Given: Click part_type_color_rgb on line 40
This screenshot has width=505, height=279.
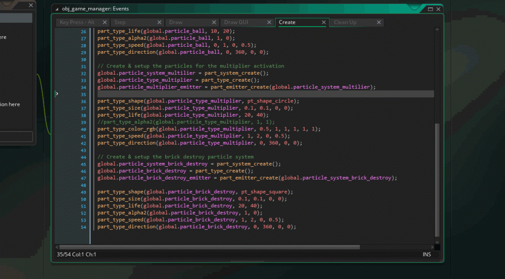Looking at the screenshot, I should pos(127,129).
